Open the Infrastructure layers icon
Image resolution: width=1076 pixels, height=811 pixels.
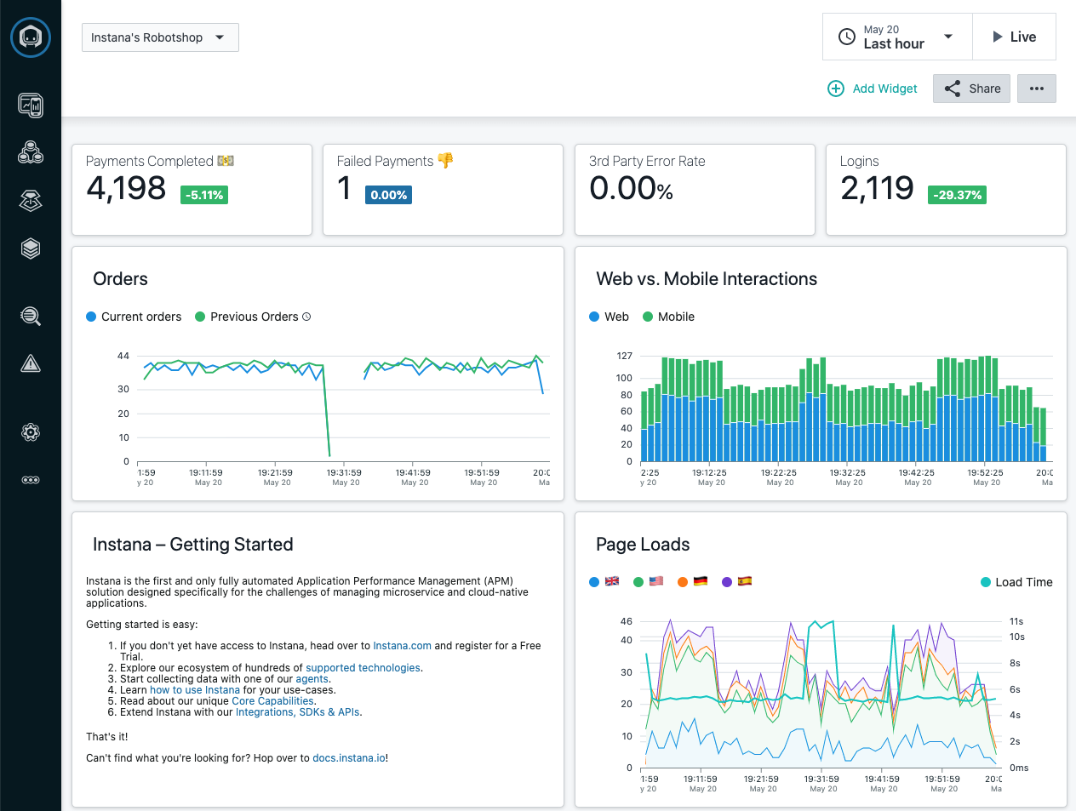[31, 248]
